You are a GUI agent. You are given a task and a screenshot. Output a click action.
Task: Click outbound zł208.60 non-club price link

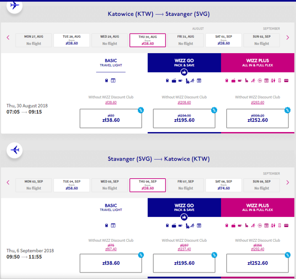184,103
